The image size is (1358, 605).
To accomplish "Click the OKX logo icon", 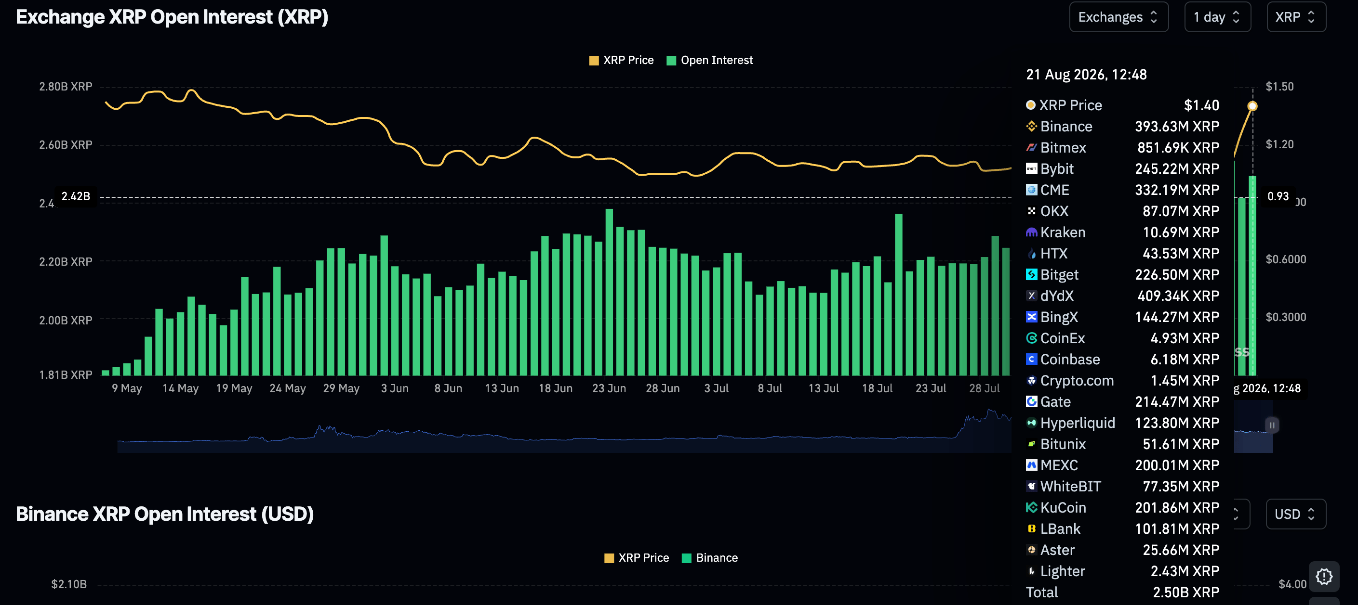I will pos(1031,211).
